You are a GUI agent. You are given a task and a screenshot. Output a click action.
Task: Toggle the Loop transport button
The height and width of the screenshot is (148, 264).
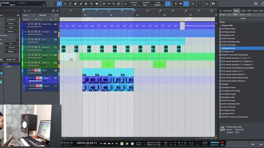coord(139,143)
